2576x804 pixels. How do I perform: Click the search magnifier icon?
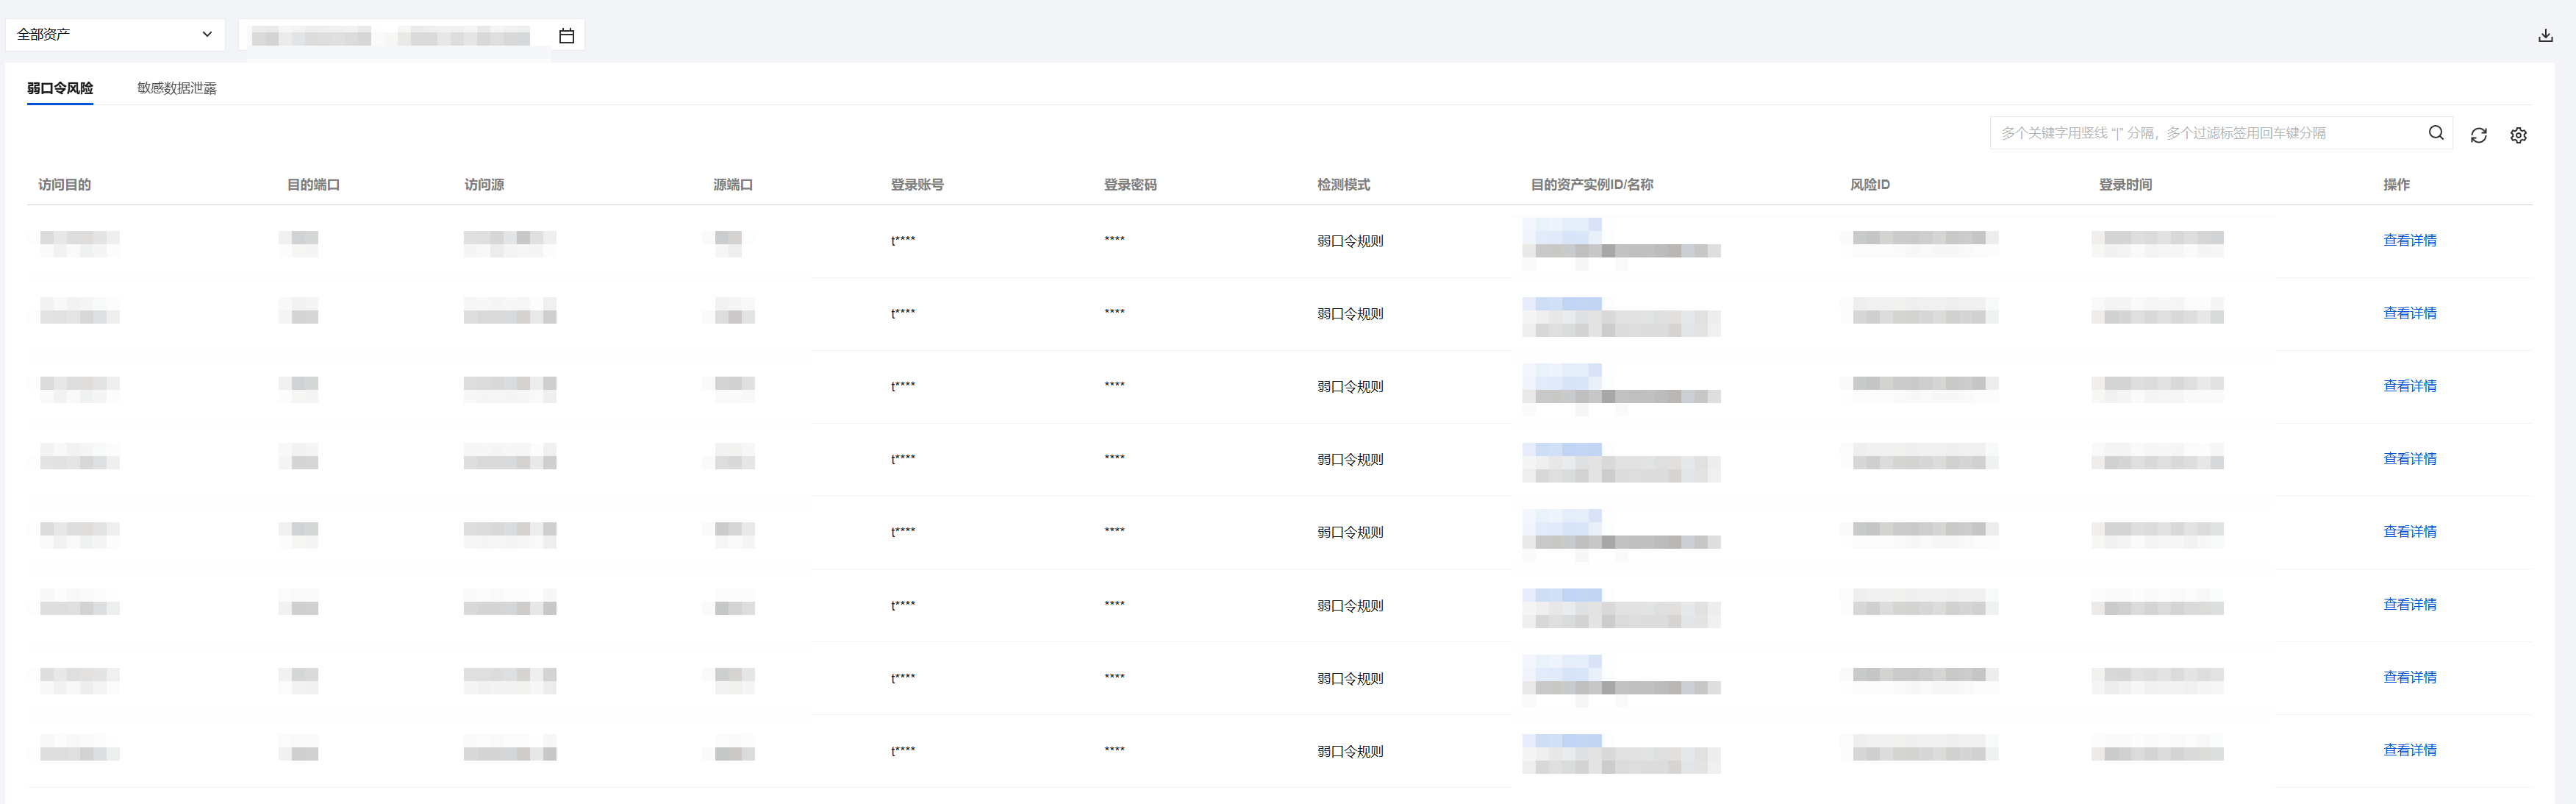pyautogui.click(x=2436, y=133)
